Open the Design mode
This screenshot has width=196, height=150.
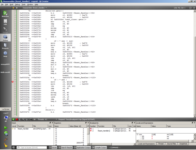pyautogui.click(x=5, y=30)
